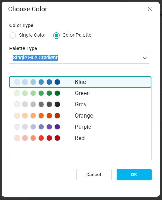
Task: Click the Single Color label text
Action: click(x=32, y=35)
